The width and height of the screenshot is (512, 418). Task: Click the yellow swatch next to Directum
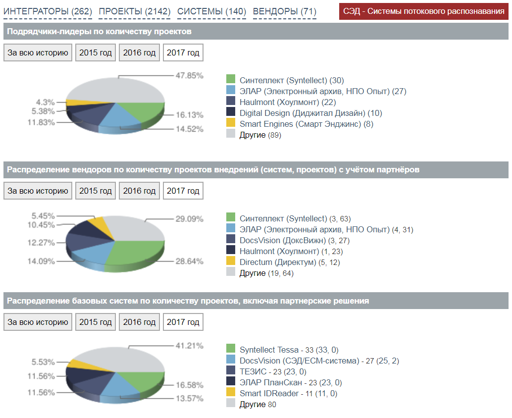(x=231, y=261)
